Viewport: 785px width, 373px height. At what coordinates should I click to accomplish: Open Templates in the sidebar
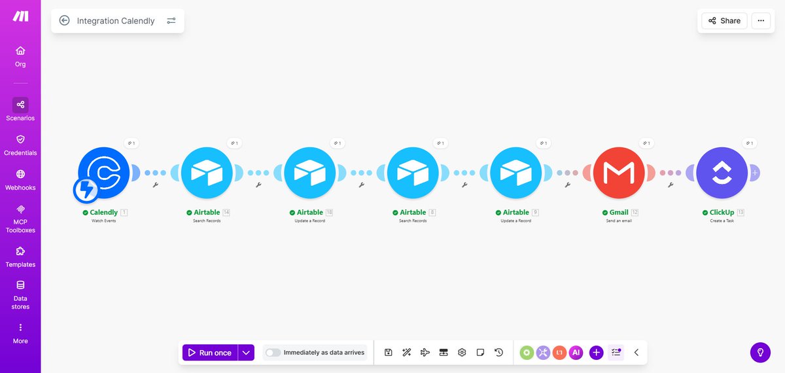20,257
